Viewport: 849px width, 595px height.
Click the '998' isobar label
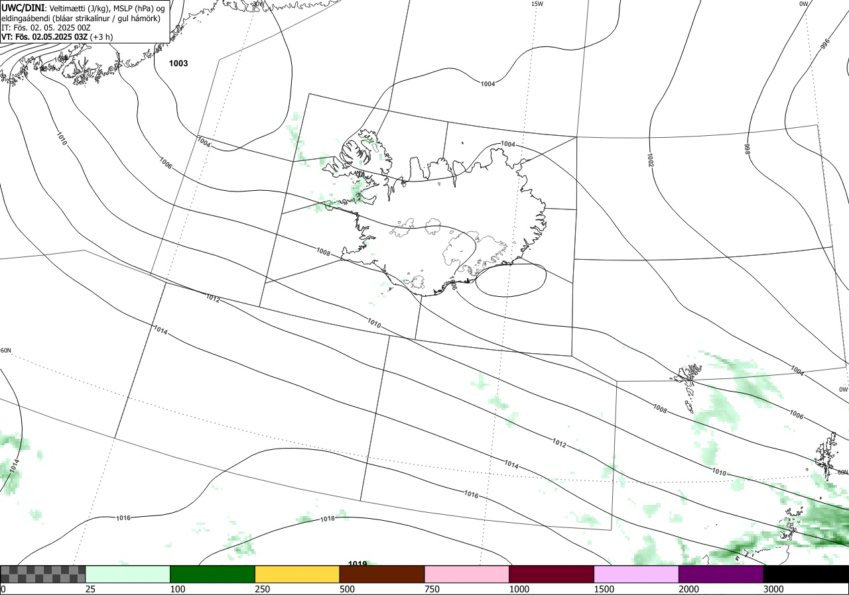coord(746,149)
